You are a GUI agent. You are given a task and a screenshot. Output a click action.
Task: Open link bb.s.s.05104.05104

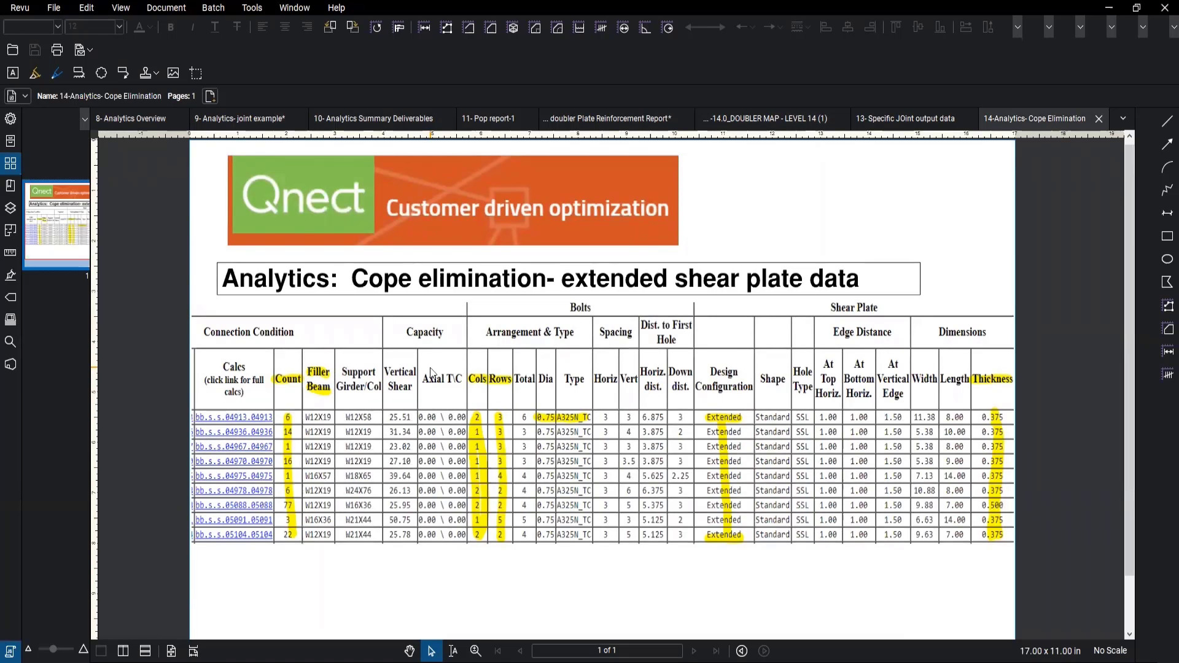(x=233, y=535)
